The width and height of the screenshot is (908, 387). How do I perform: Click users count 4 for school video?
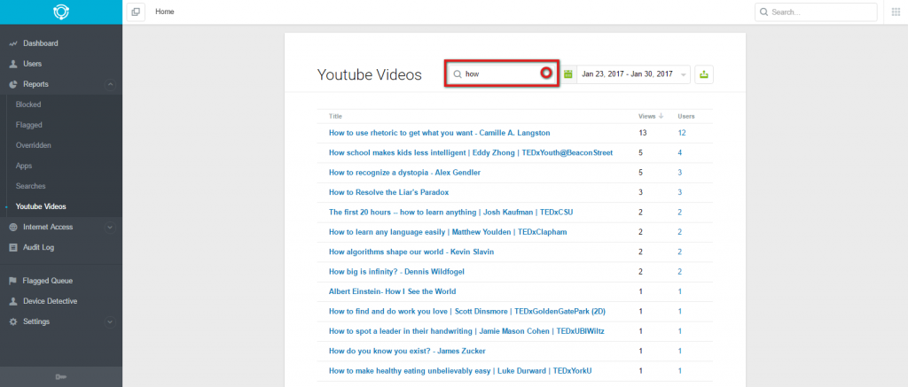click(x=680, y=152)
